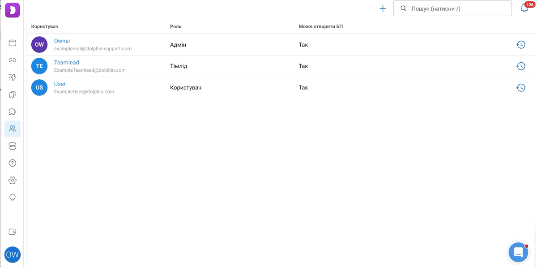Viewport: 537px width, 267px height.
Task: Select the users team icon in sidebar
Action: click(13, 129)
